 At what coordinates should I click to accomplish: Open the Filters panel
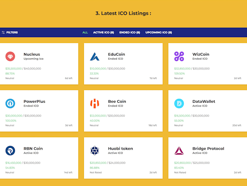pyautogui.click(x=12, y=32)
